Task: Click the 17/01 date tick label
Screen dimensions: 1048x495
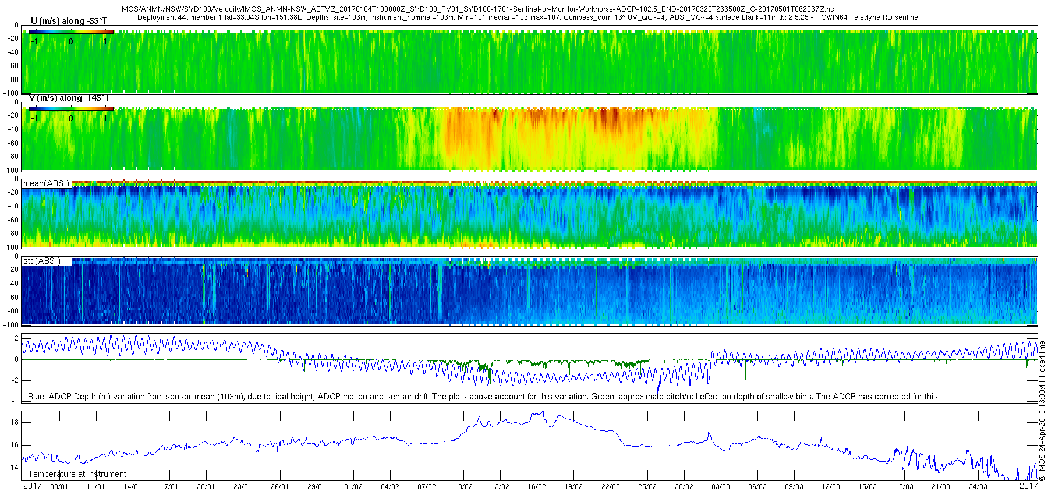Action: (x=169, y=487)
